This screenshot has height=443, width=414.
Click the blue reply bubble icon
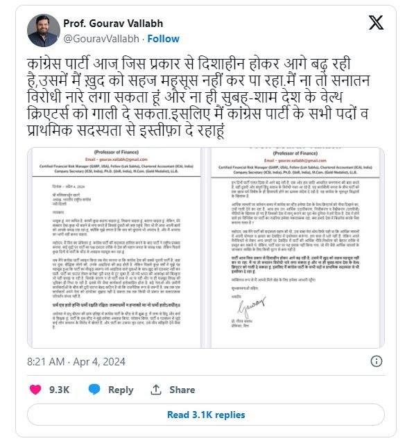coord(94,390)
